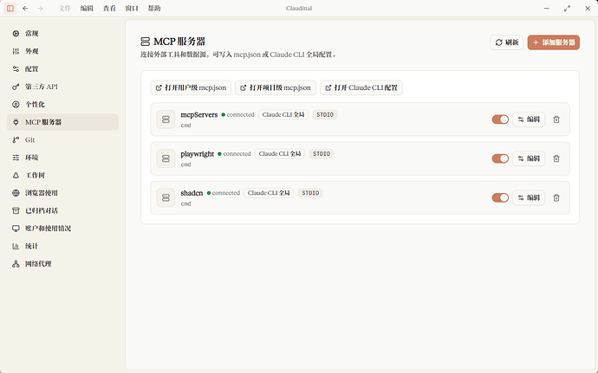Screen dimensions: 598x373
Task: Delete the mcpServers server
Action: point(556,119)
